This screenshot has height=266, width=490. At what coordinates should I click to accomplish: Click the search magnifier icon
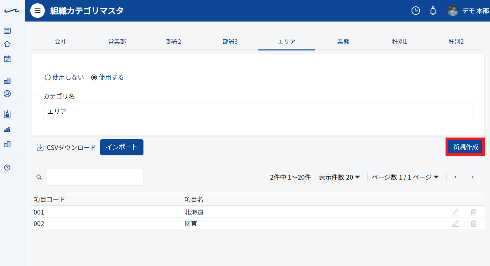click(x=39, y=177)
